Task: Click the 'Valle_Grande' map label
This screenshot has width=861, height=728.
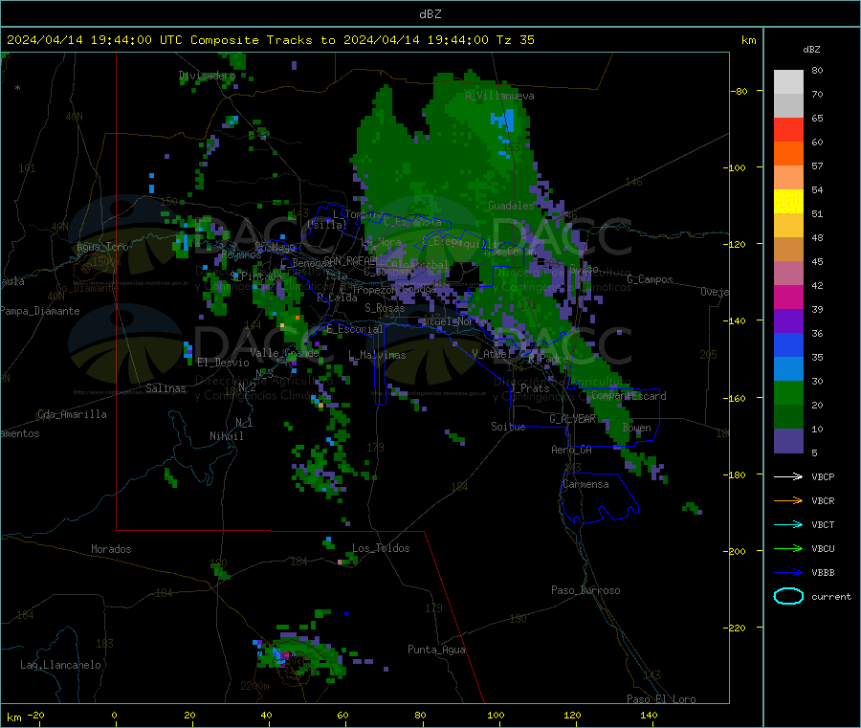Action: click(284, 353)
